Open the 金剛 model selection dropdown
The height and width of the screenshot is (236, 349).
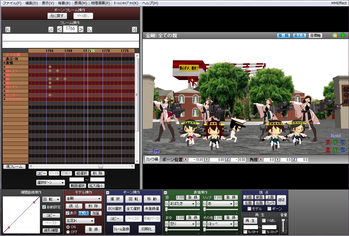click(x=84, y=199)
